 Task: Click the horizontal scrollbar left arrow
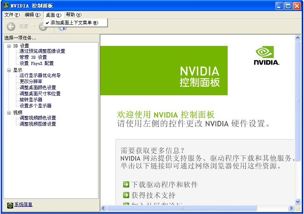[103, 208]
